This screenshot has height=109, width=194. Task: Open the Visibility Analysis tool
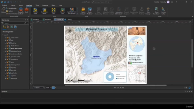pos(112,11)
